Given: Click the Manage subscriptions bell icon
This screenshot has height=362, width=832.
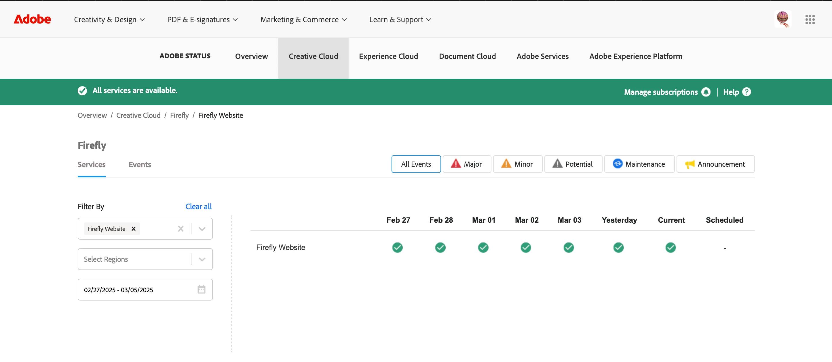Looking at the screenshot, I should tap(706, 92).
